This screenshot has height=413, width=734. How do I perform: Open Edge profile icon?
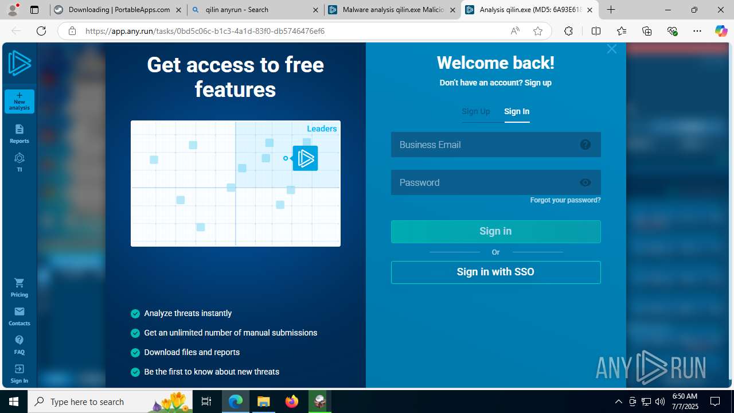click(x=13, y=10)
